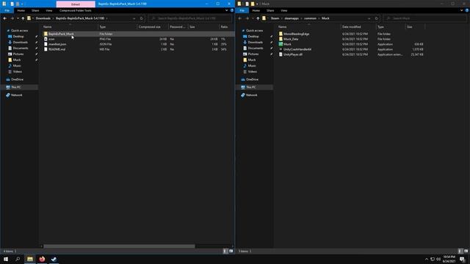Click Downloads in zip window address path
Screen dimensions: 470x264
(43, 18)
